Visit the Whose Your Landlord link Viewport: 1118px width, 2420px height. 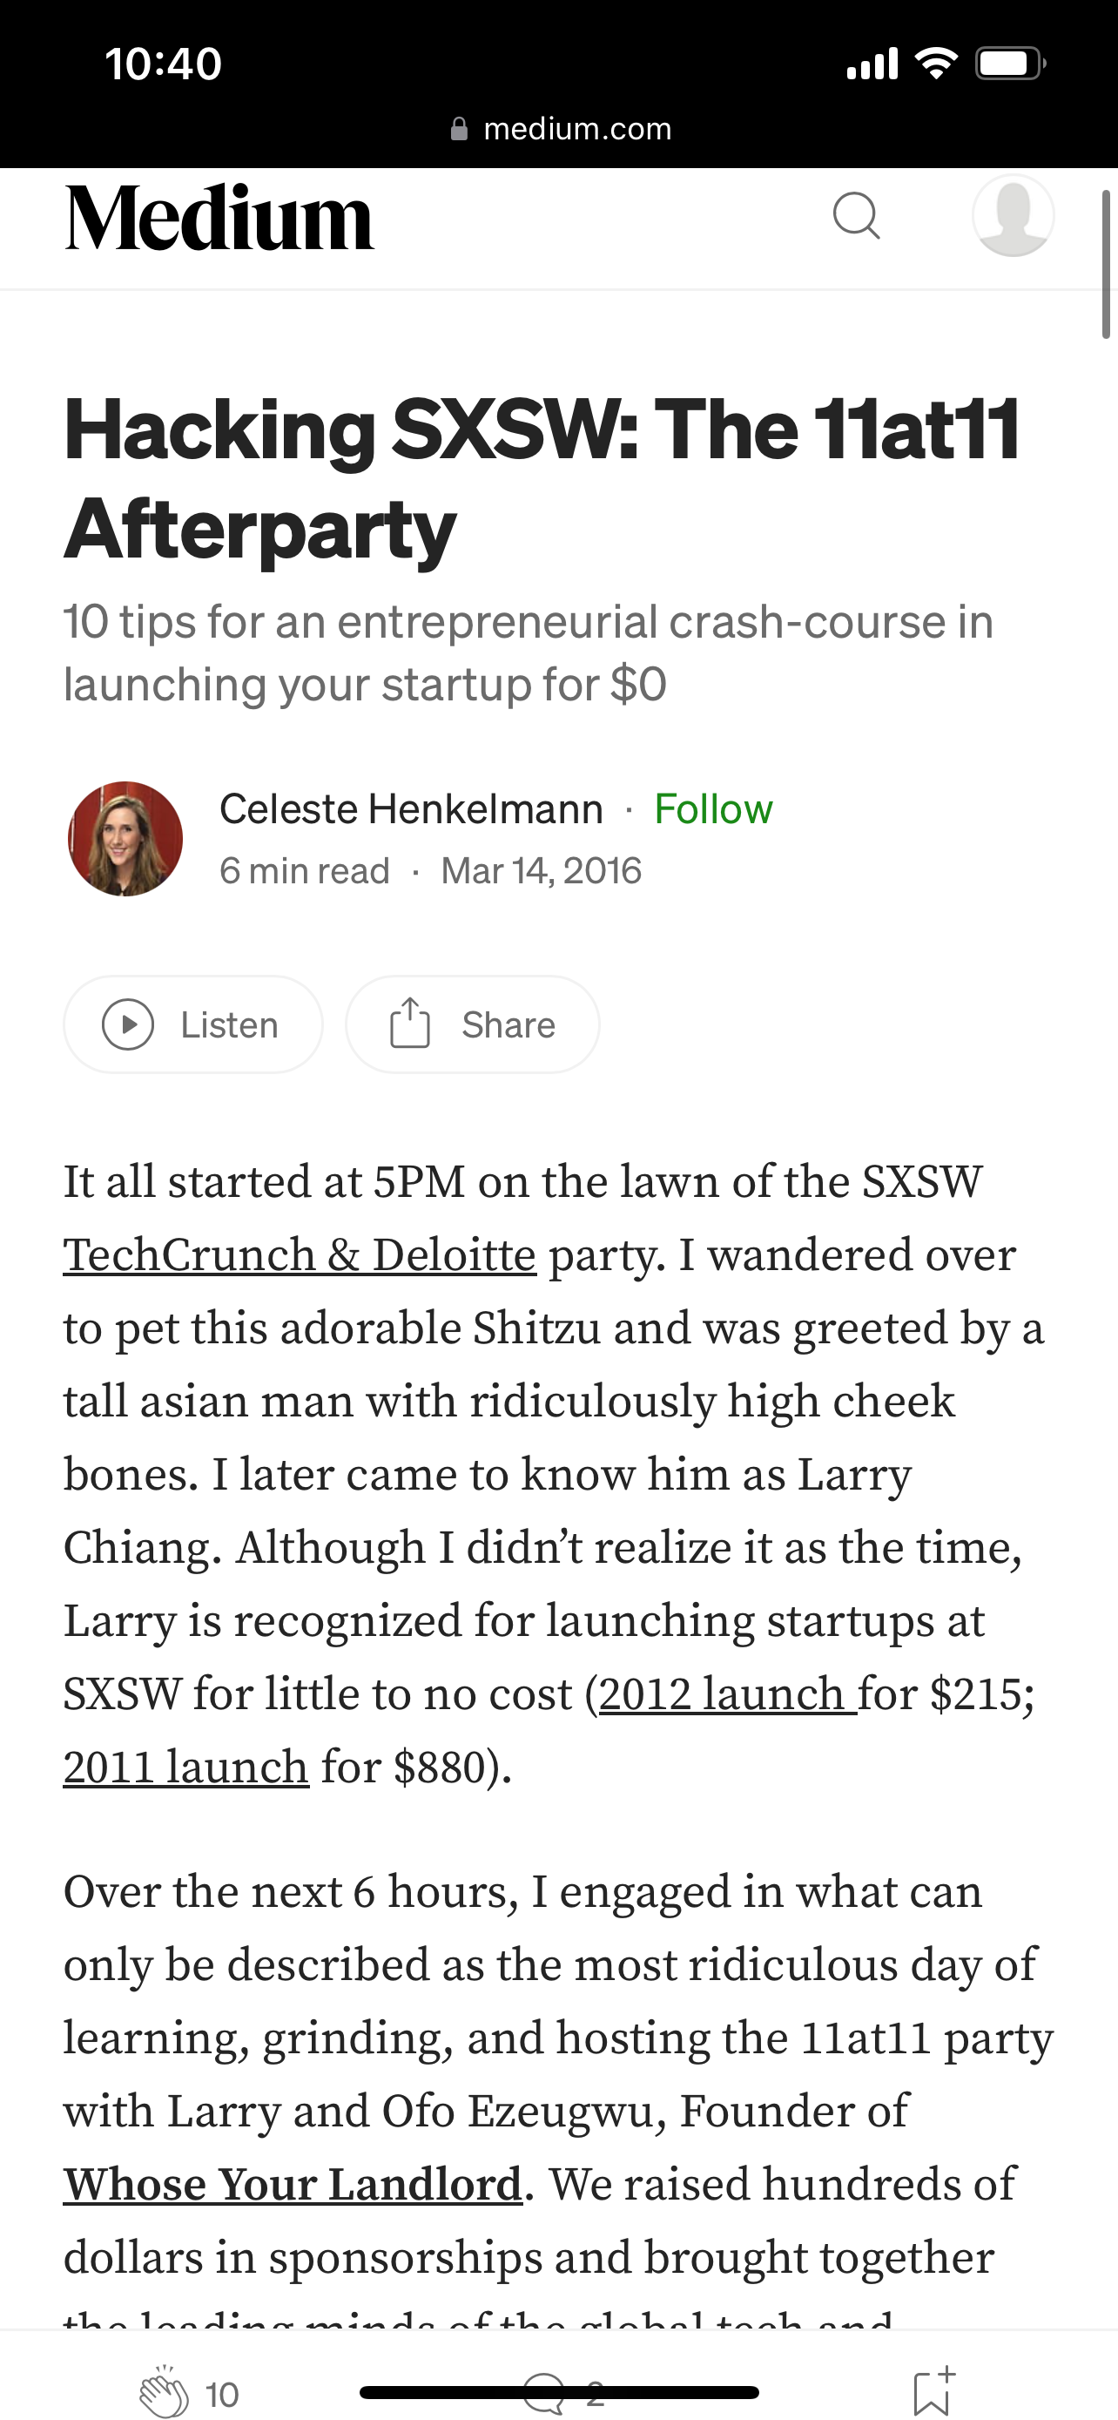point(293,2184)
